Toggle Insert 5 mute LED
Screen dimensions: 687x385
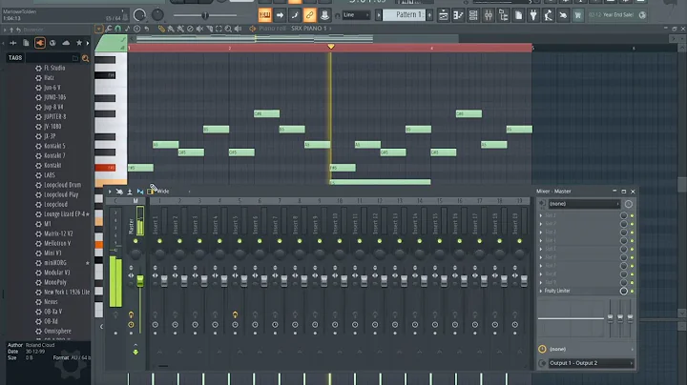(239, 241)
